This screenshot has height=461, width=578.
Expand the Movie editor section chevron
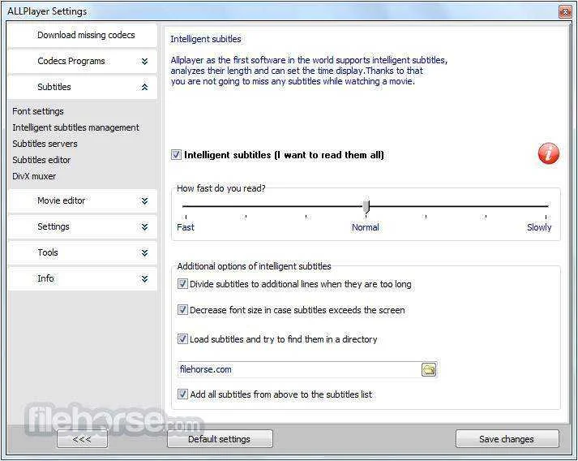coord(144,200)
